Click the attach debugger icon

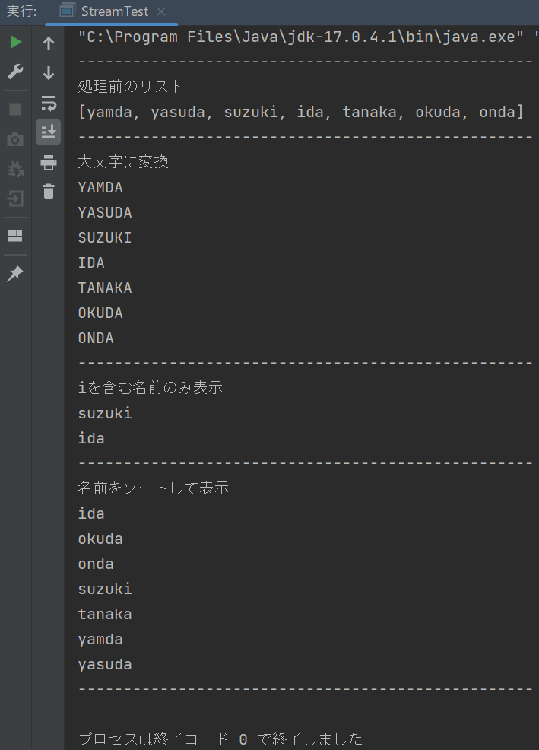(x=15, y=168)
